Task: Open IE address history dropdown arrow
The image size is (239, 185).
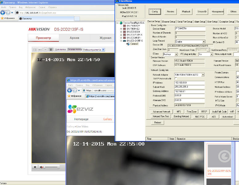Action: (x=12, y=13)
